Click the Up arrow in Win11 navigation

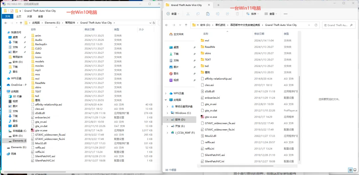(186, 25)
